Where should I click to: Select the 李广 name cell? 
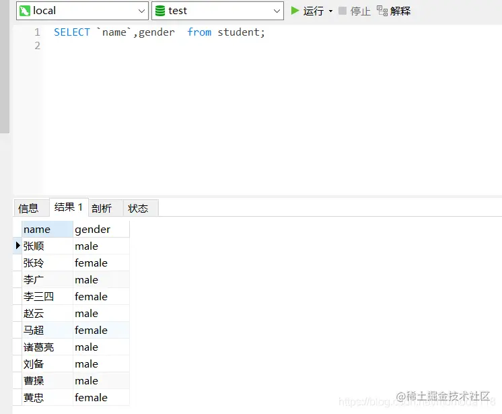47,280
